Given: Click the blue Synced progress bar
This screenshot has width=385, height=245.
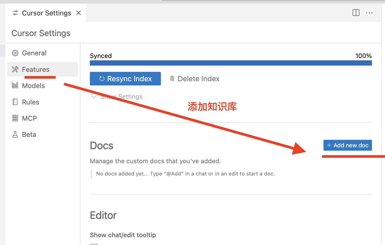Looking at the screenshot, I should coord(231,63).
